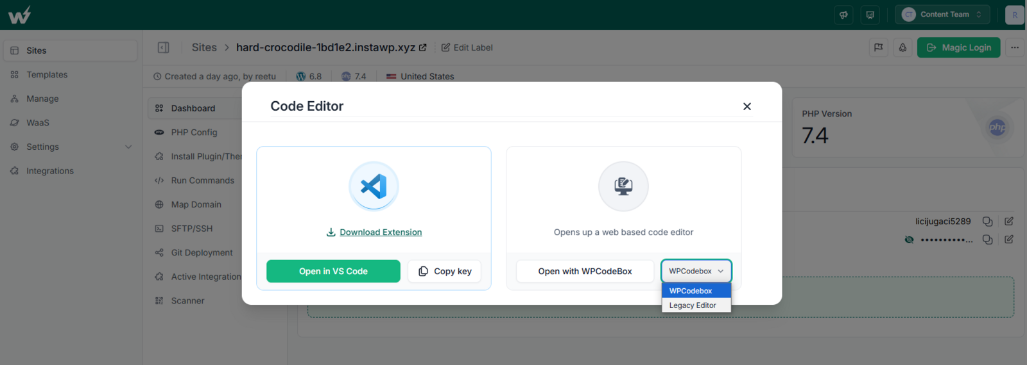This screenshot has width=1027, height=365.
Task: Select Dashboard in the site menu
Action: point(194,108)
